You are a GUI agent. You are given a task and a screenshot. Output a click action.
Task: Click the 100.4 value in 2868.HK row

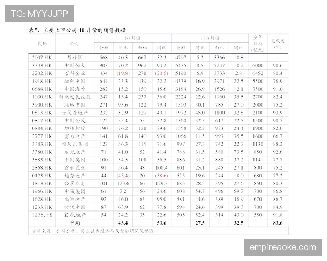point(161,168)
